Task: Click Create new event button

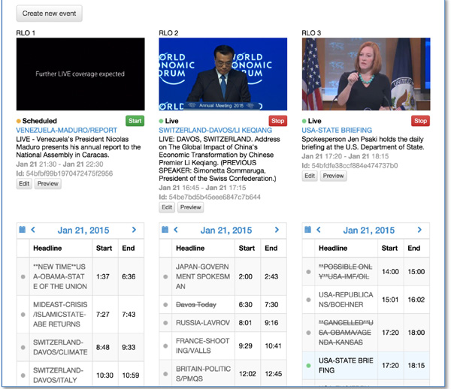Action: coord(49,14)
